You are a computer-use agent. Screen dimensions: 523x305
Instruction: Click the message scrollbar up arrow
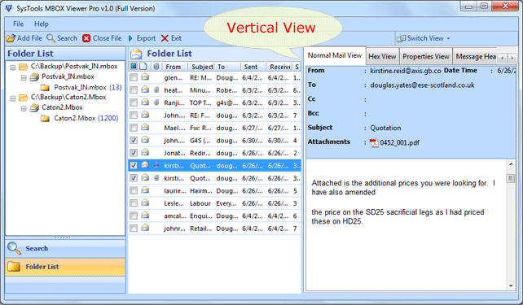(x=511, y=163)
